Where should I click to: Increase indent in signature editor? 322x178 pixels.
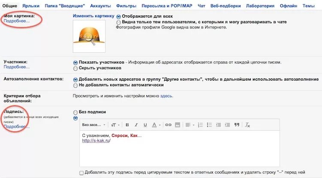click(x=227, y=125)
